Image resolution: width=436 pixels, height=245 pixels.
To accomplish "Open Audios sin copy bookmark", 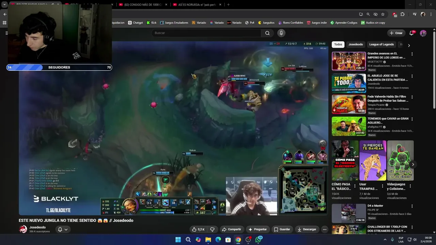I will coord(373,23).
